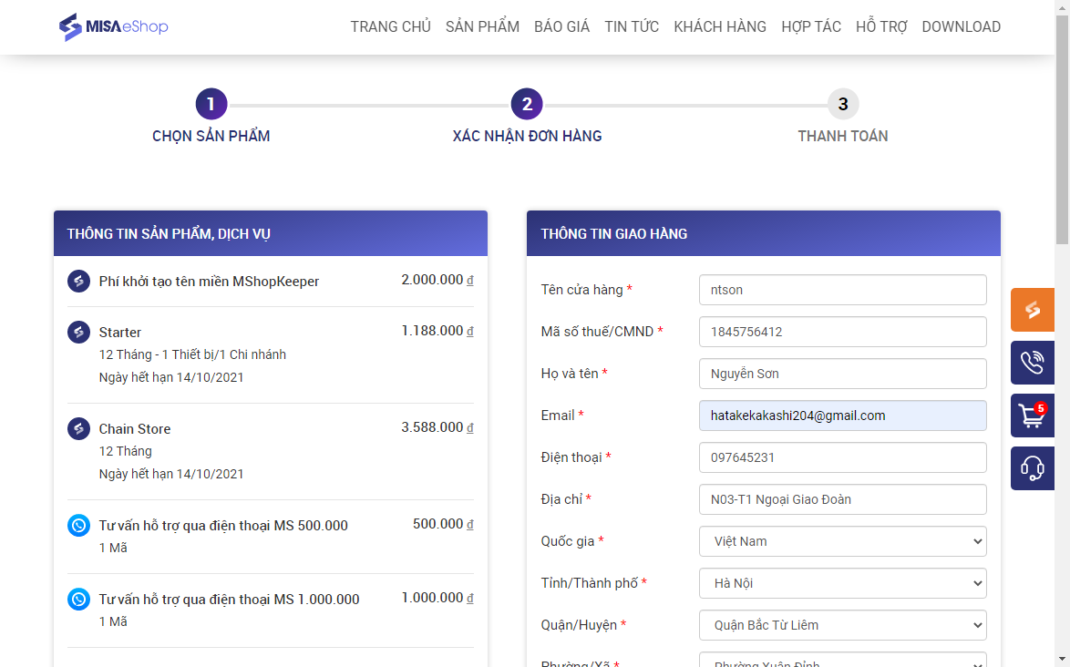Click THÔNG TIN SẢN PHẨM, DỊCH VỤ header
1070x667 pixels.
coord(270,233)
